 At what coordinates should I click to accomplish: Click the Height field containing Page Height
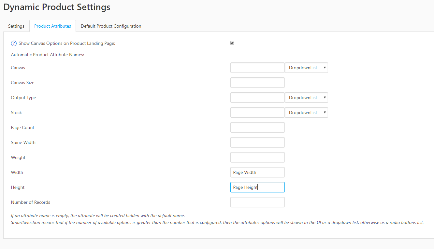[x=257, y=187]
